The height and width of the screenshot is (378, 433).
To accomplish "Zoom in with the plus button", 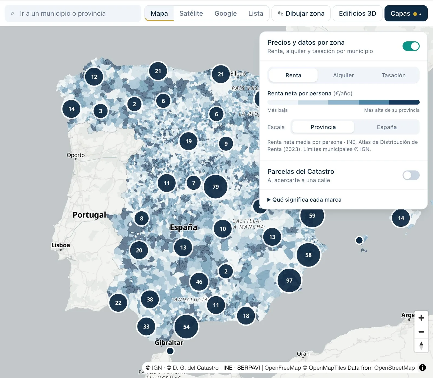I will pyautogui.click(x=421, y=318).
